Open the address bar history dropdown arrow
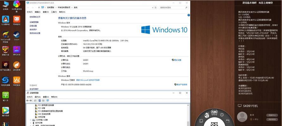 click(153, 8)
